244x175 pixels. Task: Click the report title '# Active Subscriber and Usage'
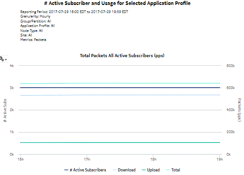118,3
